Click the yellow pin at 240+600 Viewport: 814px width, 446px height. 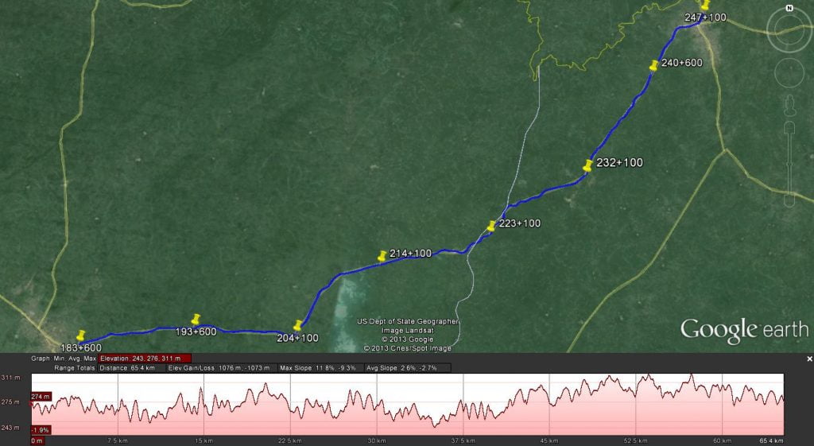click(653, 65)
